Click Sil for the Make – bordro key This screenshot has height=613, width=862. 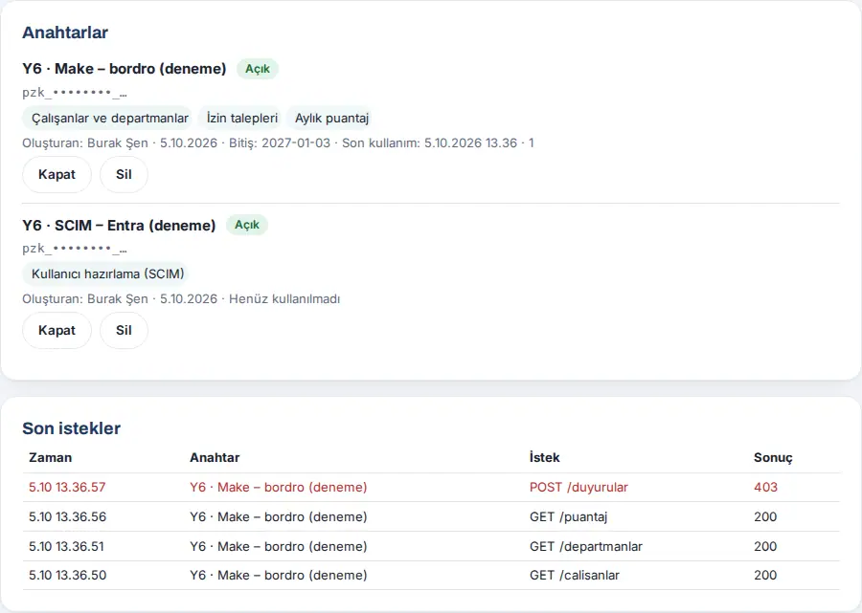[124, 174]
